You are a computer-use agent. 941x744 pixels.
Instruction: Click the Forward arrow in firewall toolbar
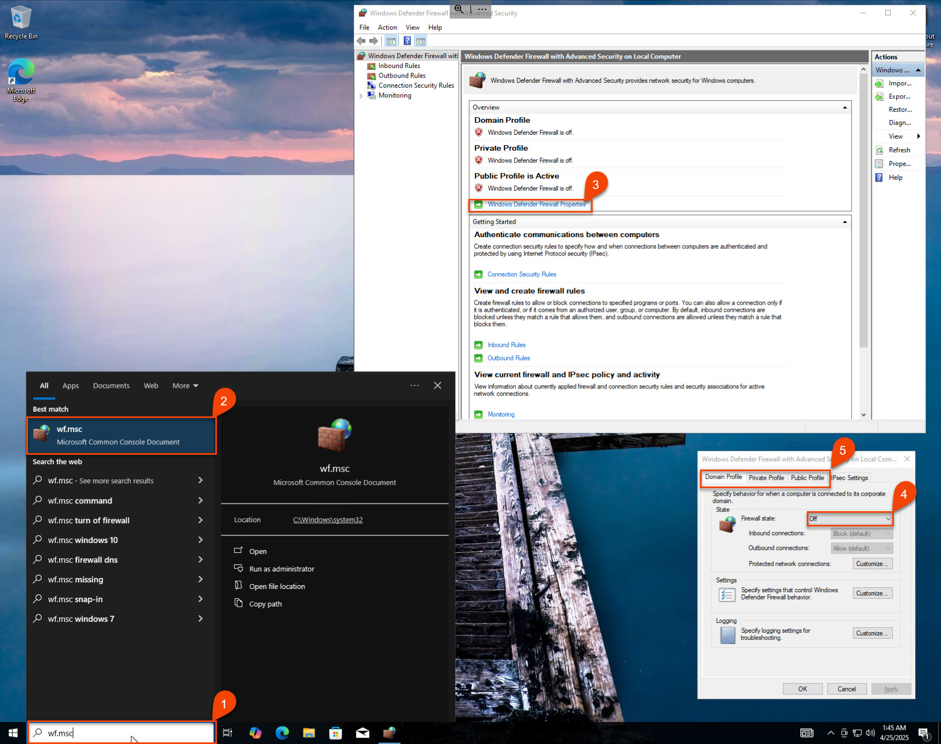coord(374,41)
